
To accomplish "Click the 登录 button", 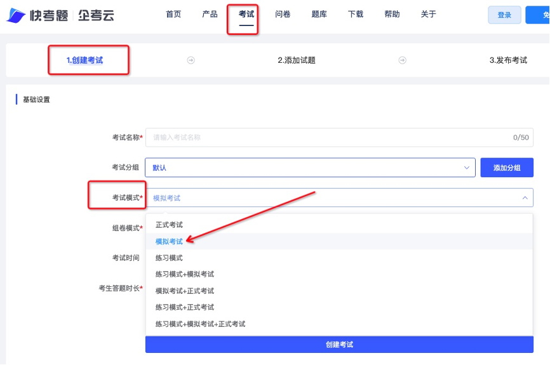I will tap(504, 15).
